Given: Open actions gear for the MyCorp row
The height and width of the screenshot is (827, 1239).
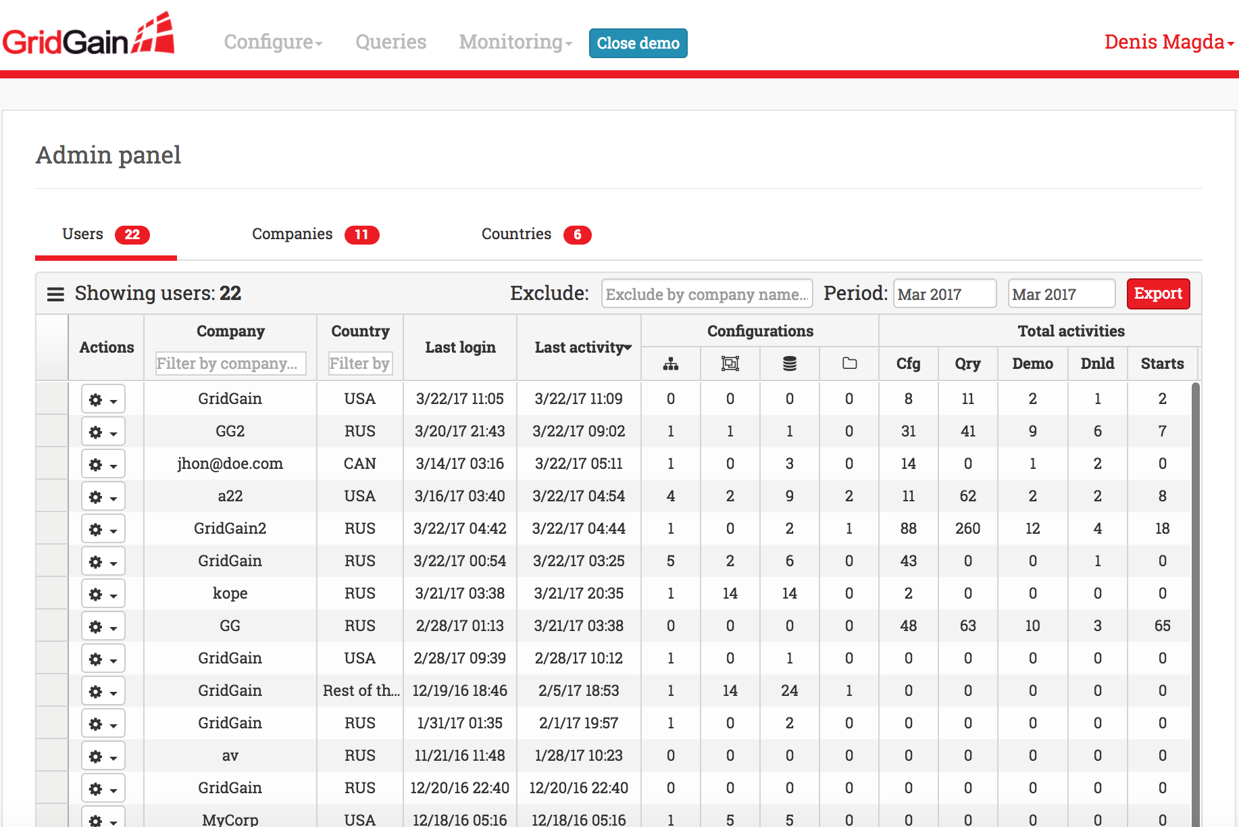Looking at the screenshot, I should pyautogui.click(x=103, y=817).
